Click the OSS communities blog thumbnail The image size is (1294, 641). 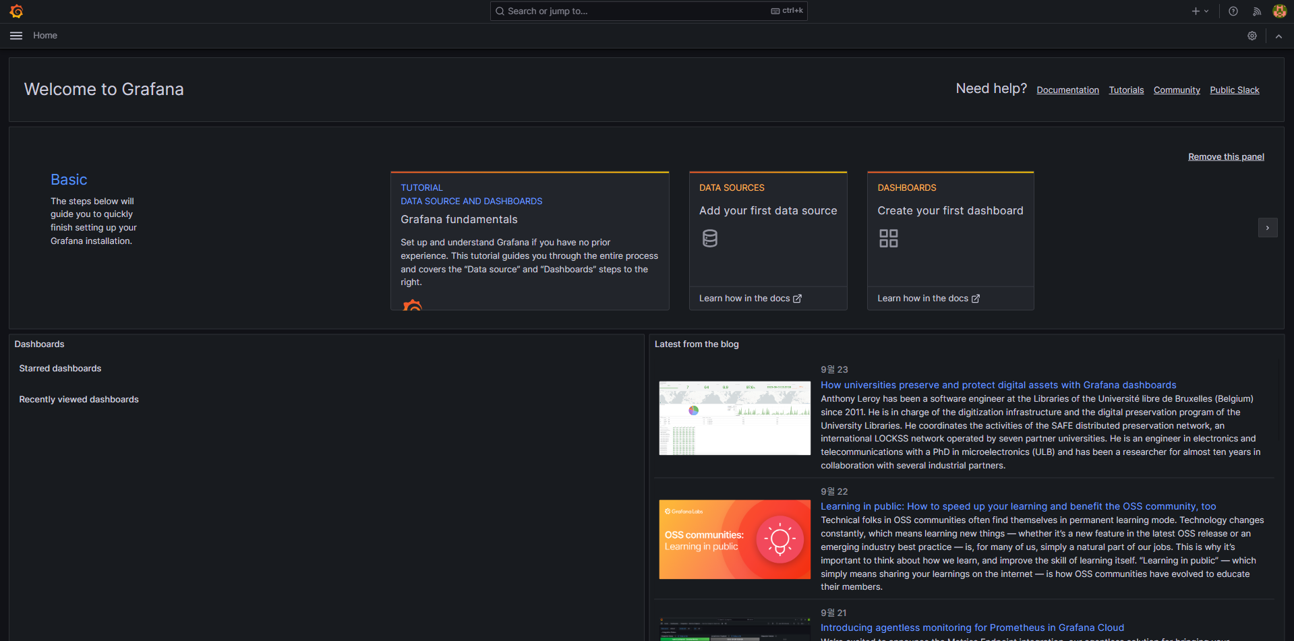[734, 539]
